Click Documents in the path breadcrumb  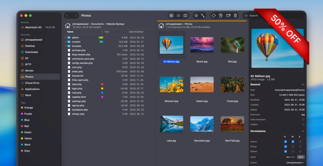point(97,24)
